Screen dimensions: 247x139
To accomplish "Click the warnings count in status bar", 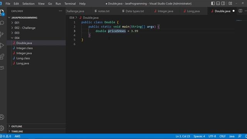I will [8, 136].
